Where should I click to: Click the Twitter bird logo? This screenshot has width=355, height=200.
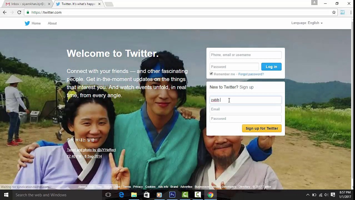click(27, 23)
